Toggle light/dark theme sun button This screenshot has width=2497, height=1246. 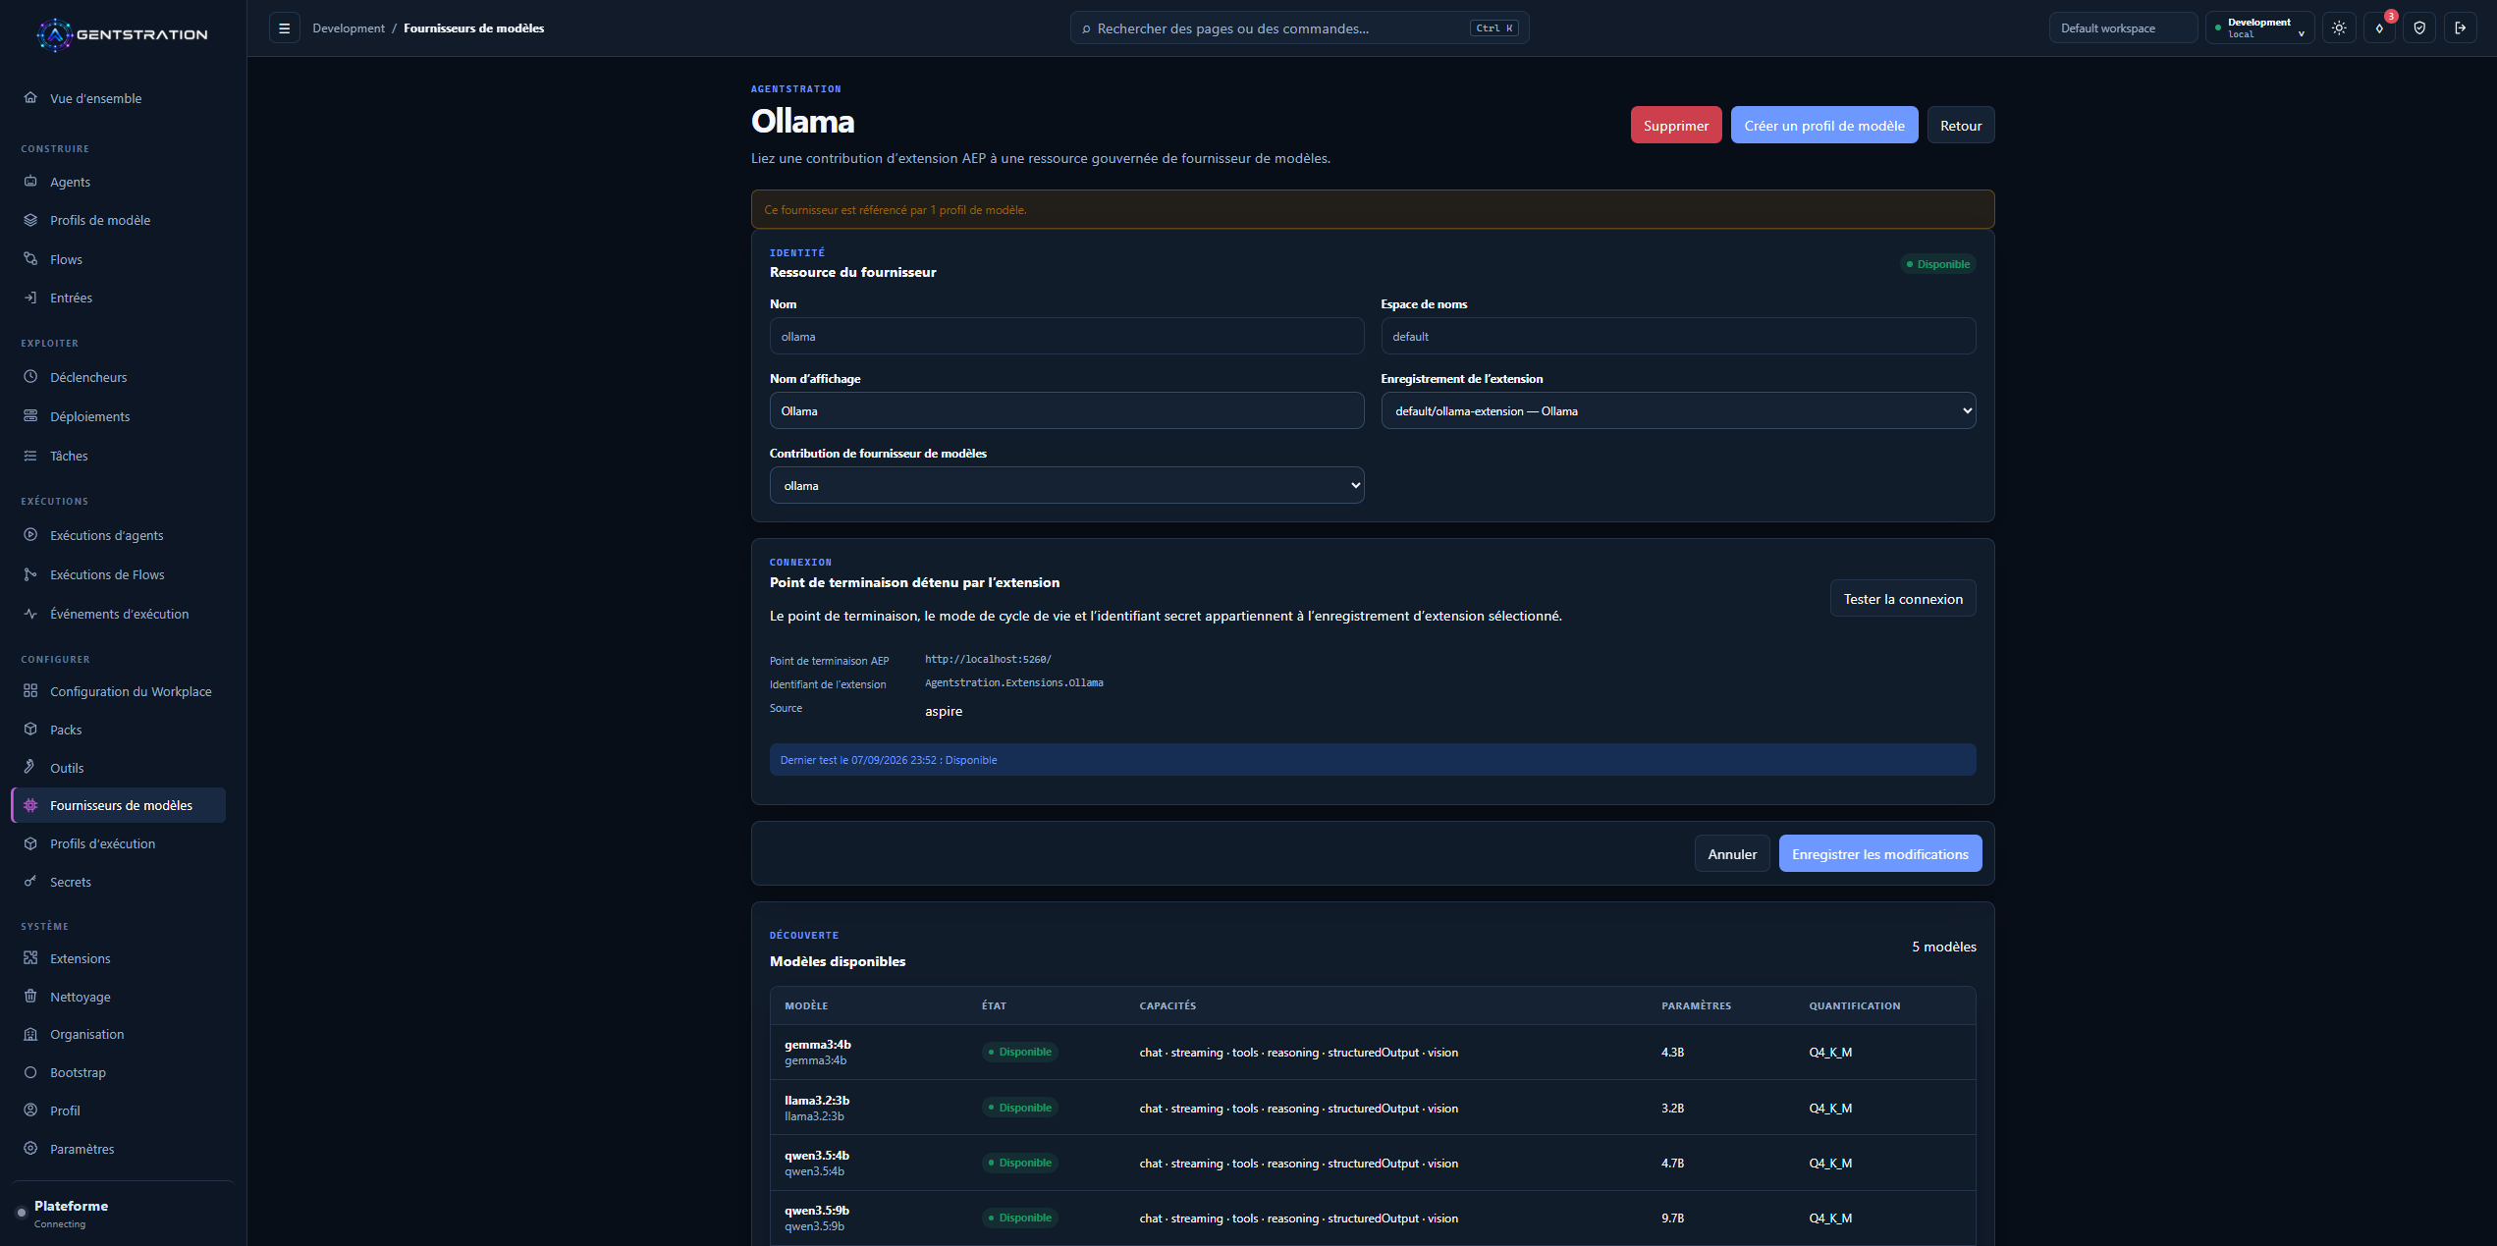2339,28
